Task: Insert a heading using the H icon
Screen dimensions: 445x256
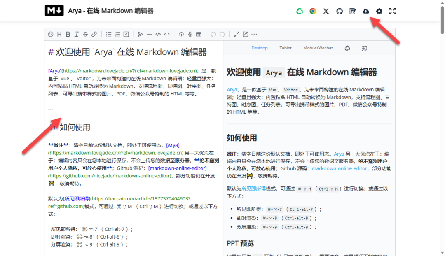Action: tap(59, 34)
